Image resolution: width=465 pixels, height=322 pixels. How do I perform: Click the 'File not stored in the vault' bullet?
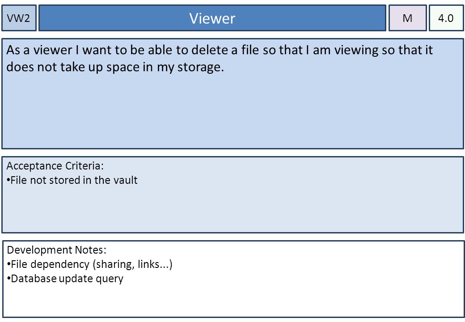(72, 180)
